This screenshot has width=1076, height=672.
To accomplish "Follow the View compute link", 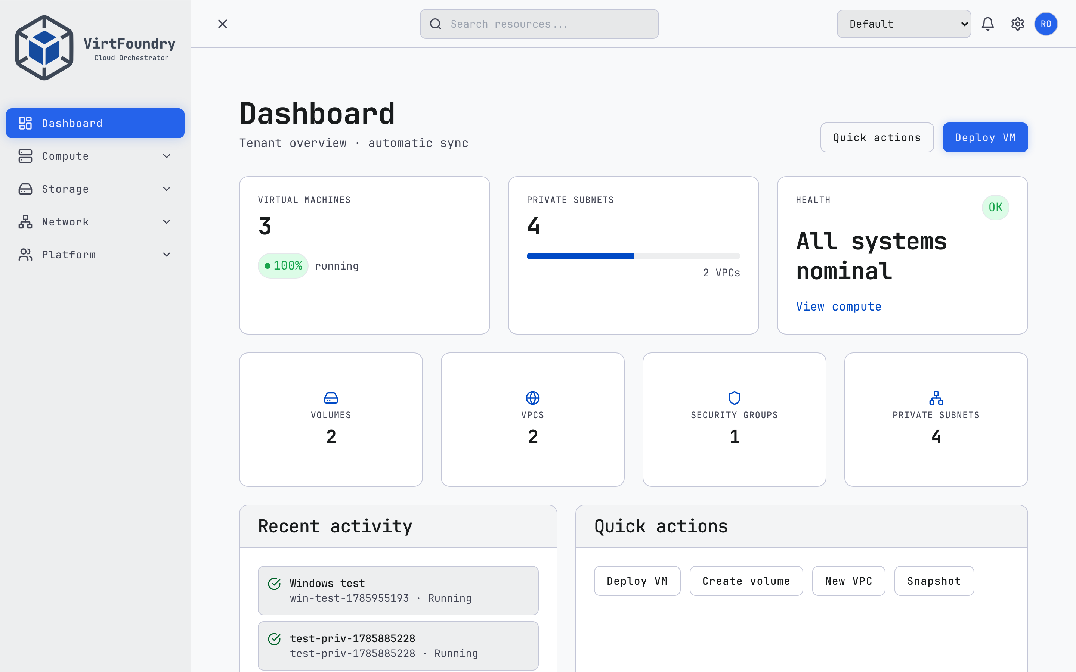I will [x=838, y=307].
